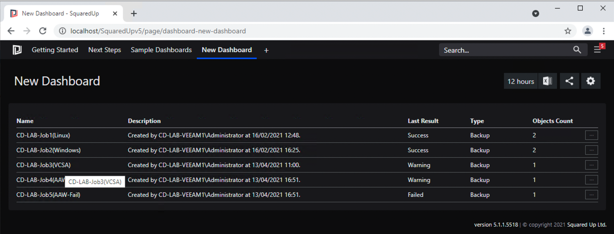Click the Description column header

click(x=144, y=121)
